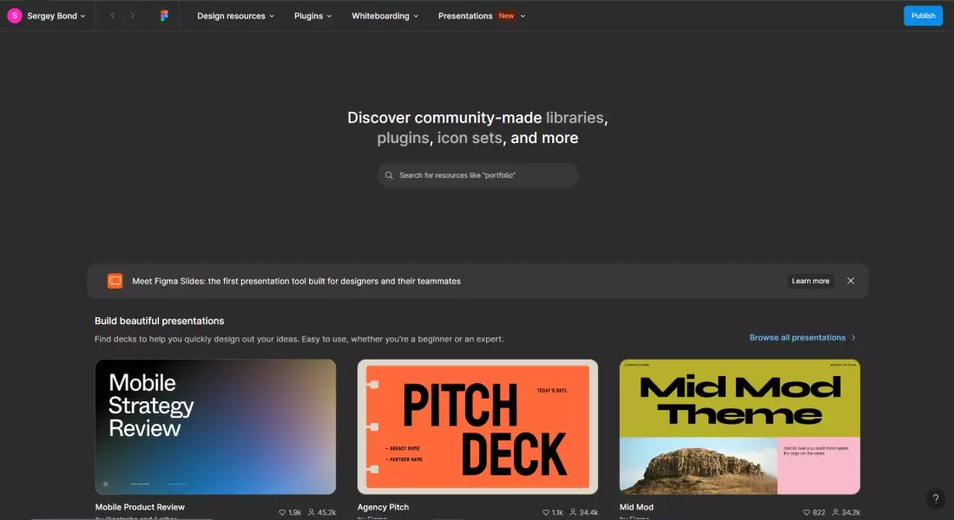Click the search magnifier icon
Viewport: 954px width, 520px height.
389,176
